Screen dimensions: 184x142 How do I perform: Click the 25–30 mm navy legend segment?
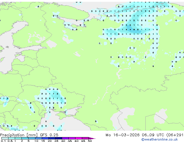point(59,138)
